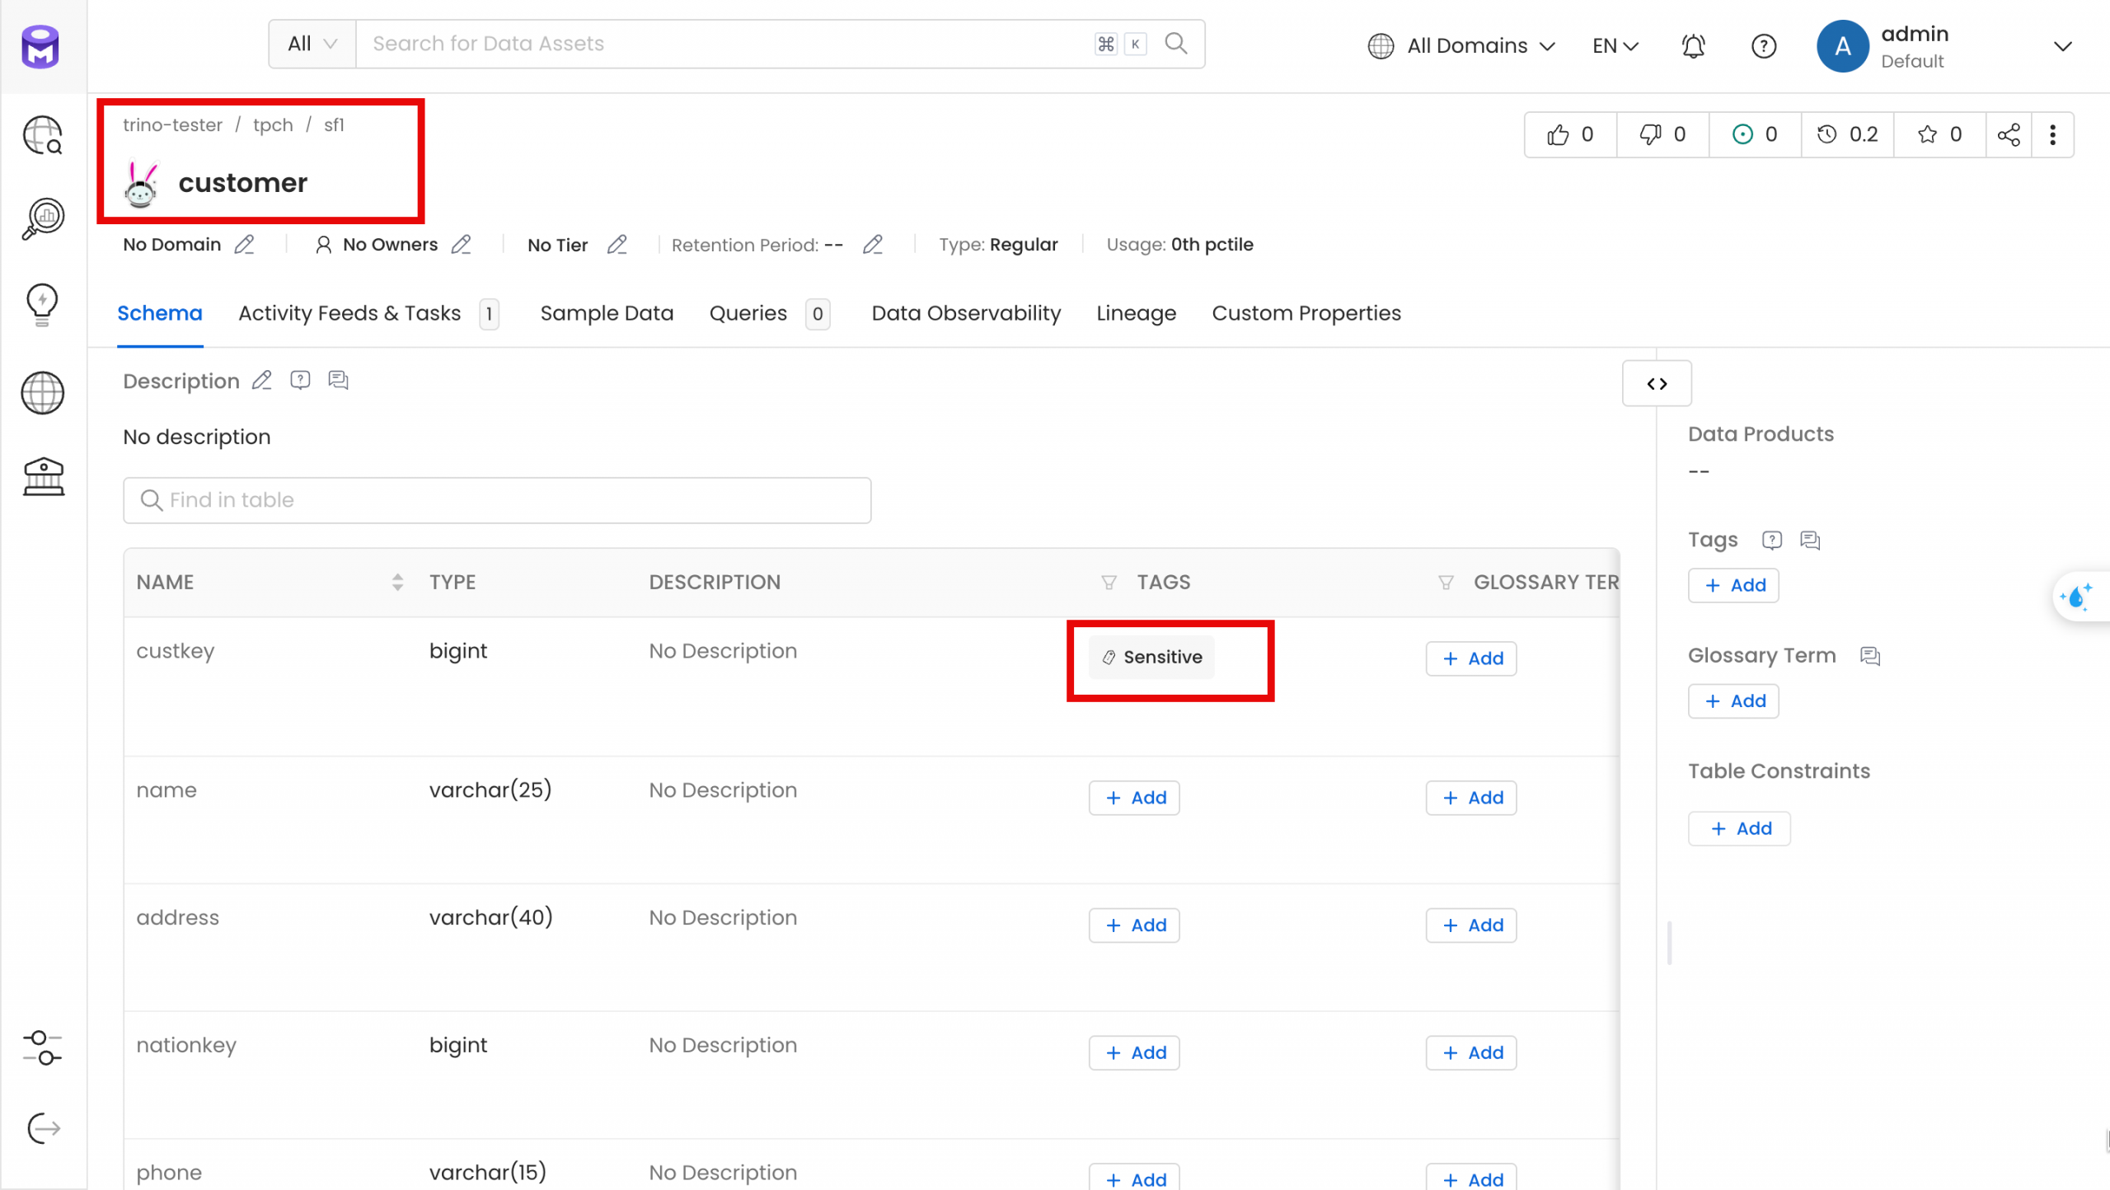
Task: Open the three-dot more options menu
Action: point(2052,134)
